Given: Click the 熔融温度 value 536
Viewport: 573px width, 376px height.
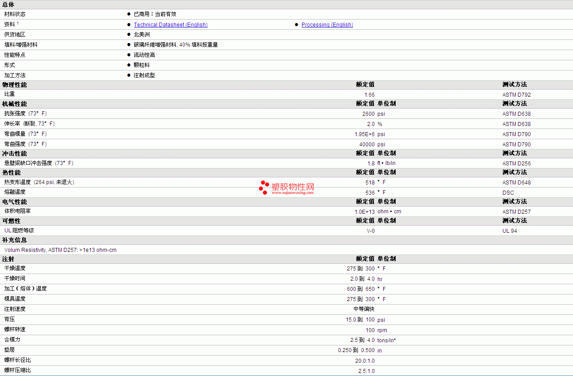Looking at the screenshot, I should 370,193.
